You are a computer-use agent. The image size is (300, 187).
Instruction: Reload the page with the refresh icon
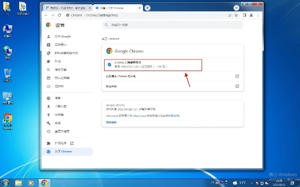(x=59, y=15)
